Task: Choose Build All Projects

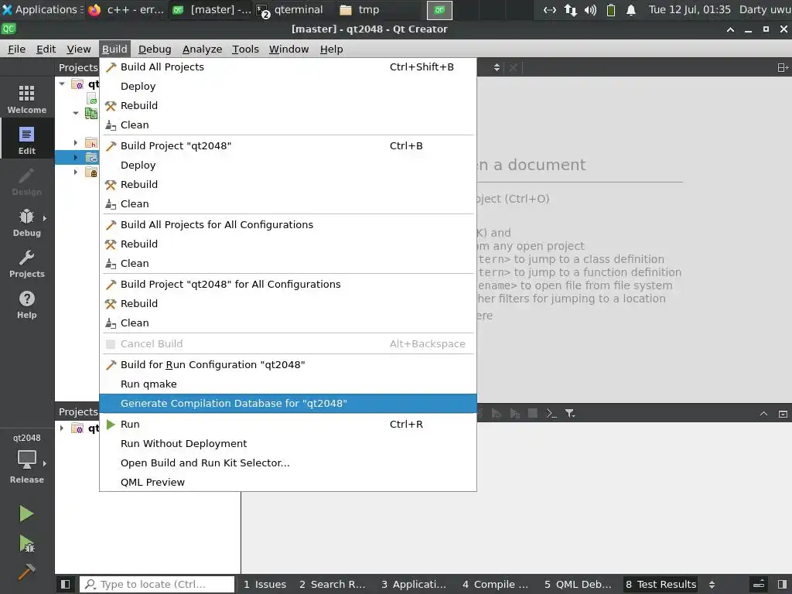Action: click(288, 67)
